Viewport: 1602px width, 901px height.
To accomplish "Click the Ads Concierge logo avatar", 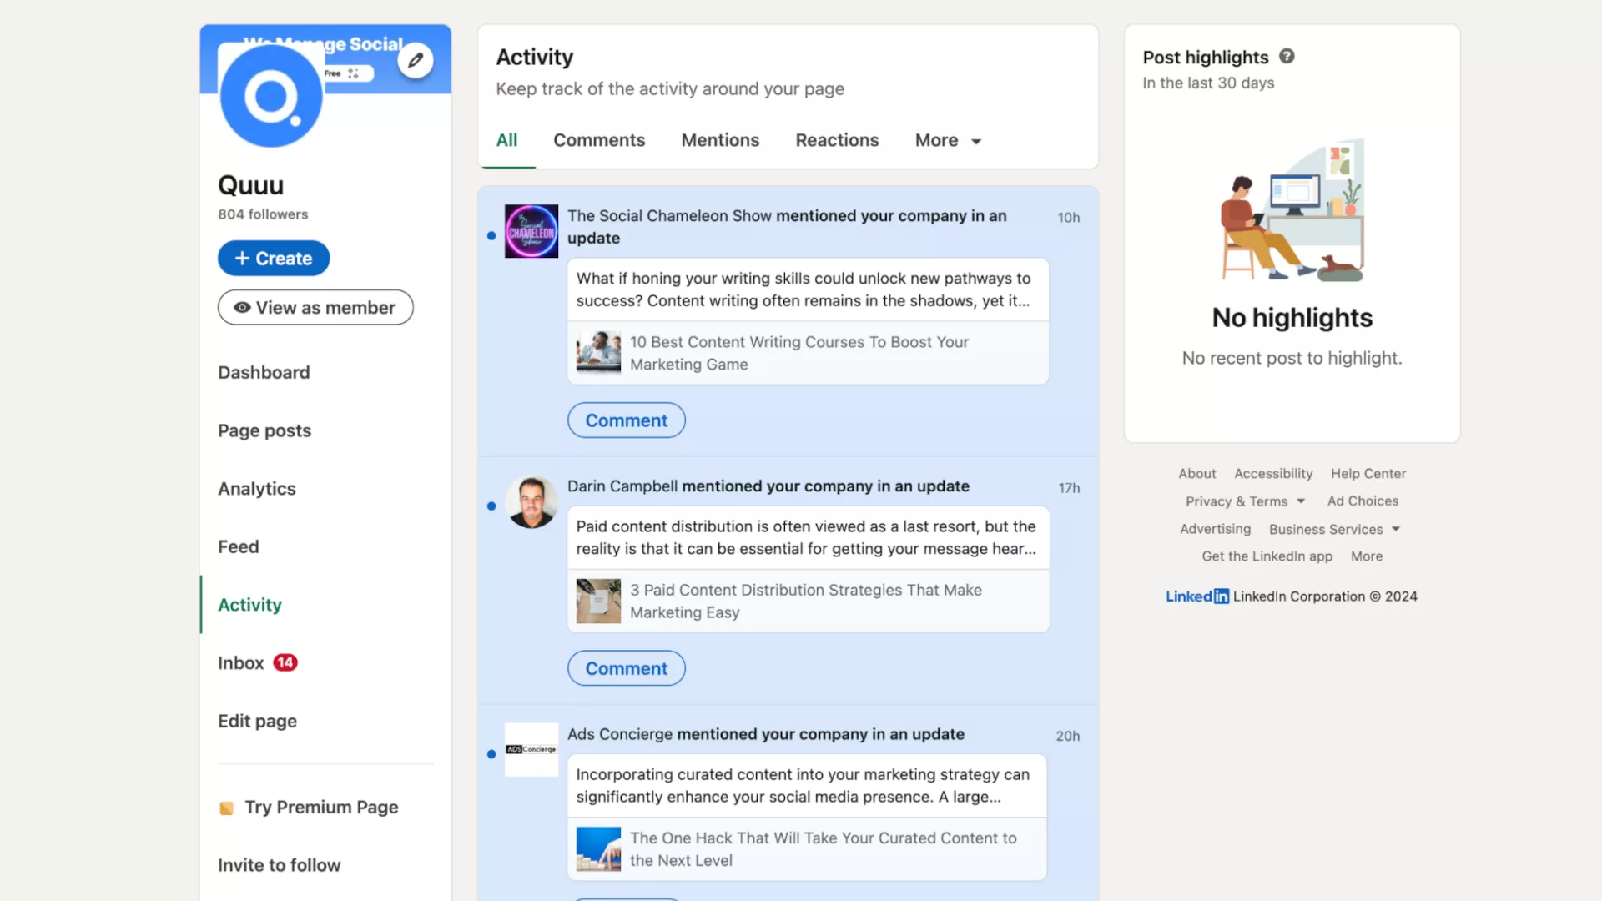I will (x=531, y=749).
